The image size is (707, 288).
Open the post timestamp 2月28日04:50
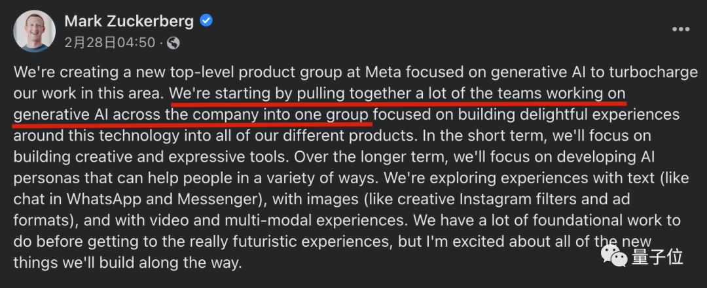pos(110,43)
